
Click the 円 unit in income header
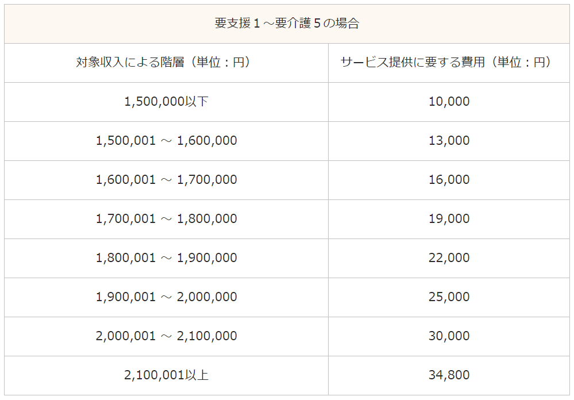click(238, 62)
